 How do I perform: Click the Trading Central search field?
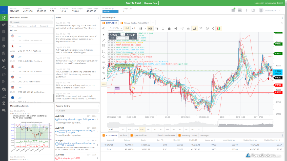(77, 111)
